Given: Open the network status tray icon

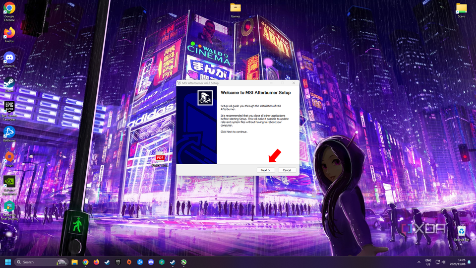Looking at the screenshot, I should pos(437,262).
